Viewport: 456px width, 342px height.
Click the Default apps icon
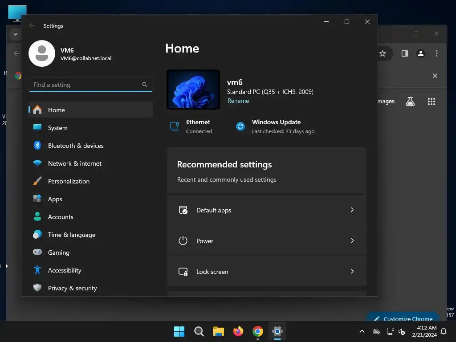coord(183,210)
